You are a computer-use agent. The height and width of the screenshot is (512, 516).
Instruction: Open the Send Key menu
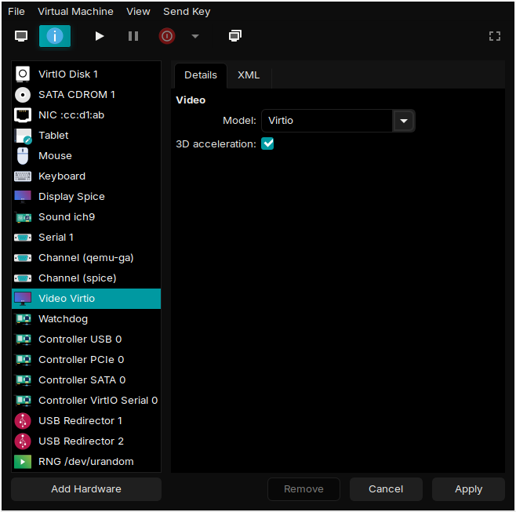pos(187,12)
